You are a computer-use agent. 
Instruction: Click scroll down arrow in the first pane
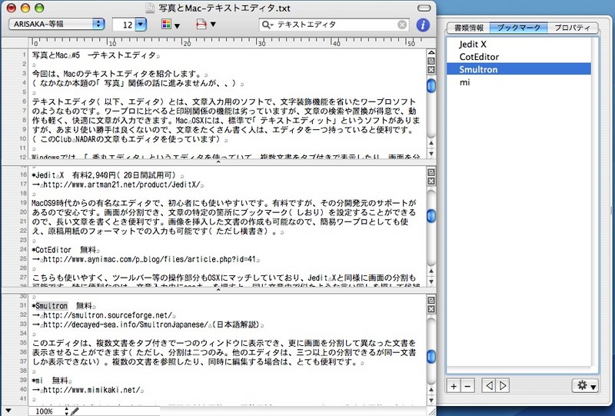[x=431, y=153]
